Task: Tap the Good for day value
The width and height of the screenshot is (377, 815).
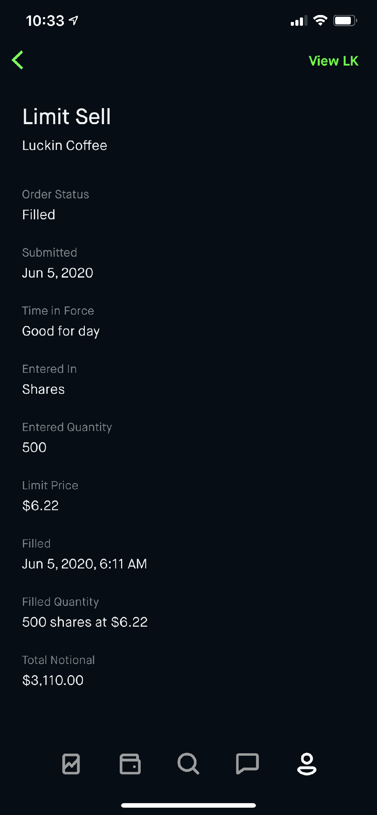Action: (61, 331)
